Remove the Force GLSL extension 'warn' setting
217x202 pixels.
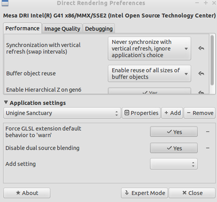tap(208, 132)
